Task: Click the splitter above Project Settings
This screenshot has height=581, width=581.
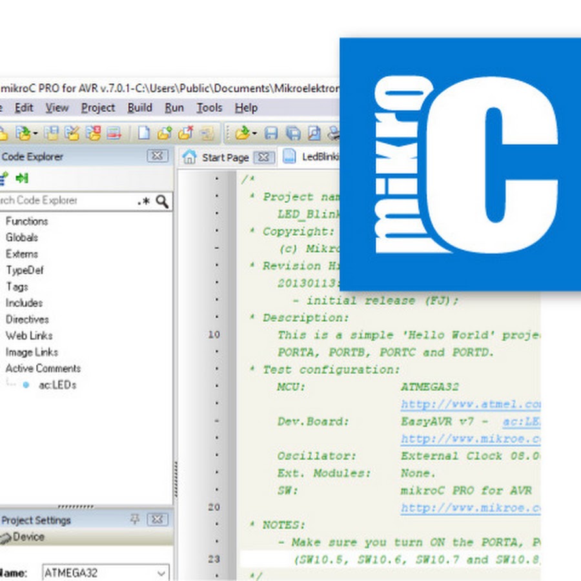Action: 76,506
